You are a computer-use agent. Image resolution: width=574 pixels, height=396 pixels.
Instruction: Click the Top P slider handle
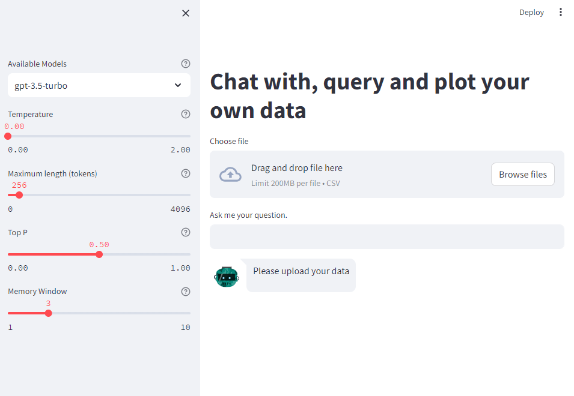click(x=99, y=254)
